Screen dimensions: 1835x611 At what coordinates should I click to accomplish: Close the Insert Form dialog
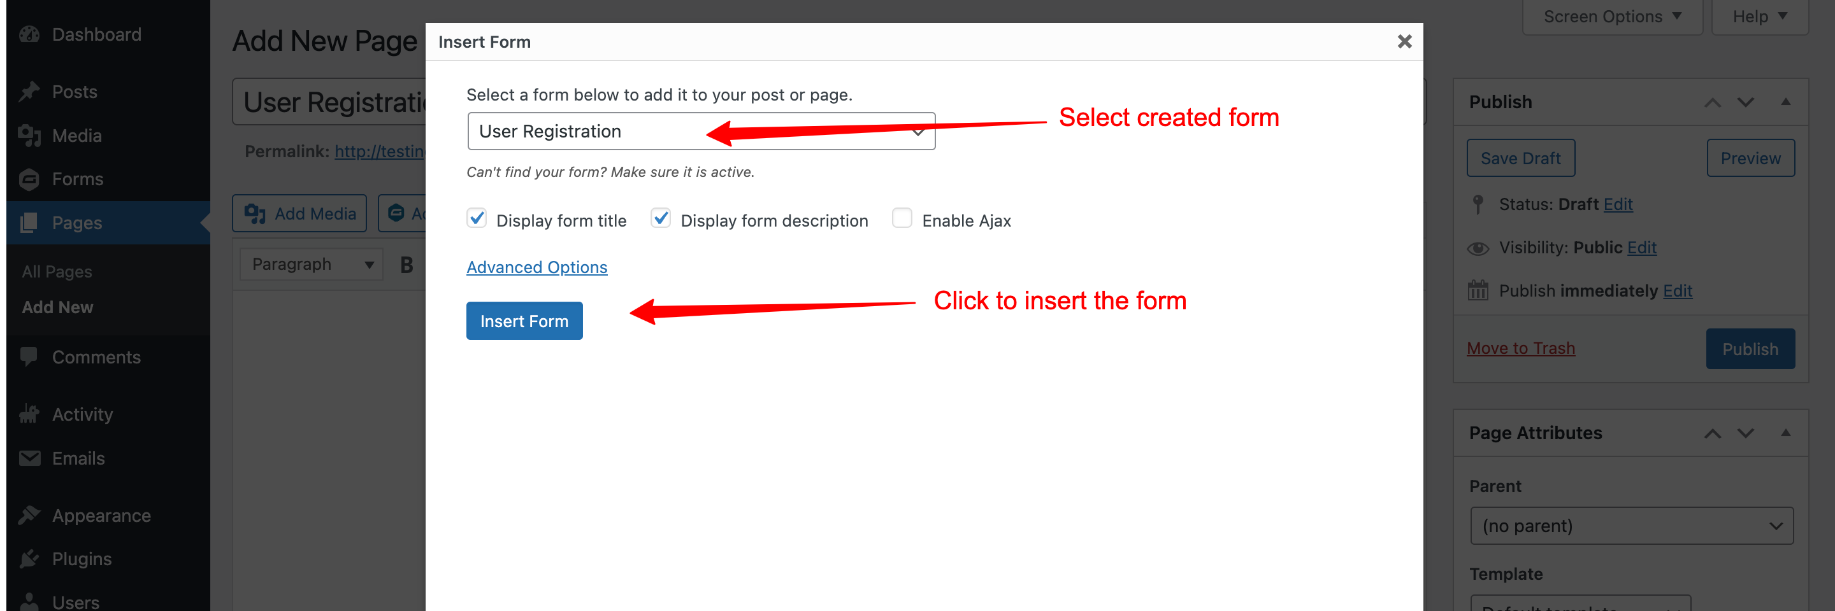pyautogui.click(x=1404, y=41)
